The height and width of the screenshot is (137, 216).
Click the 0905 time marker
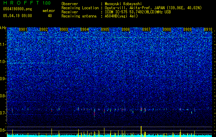point(105,29)
